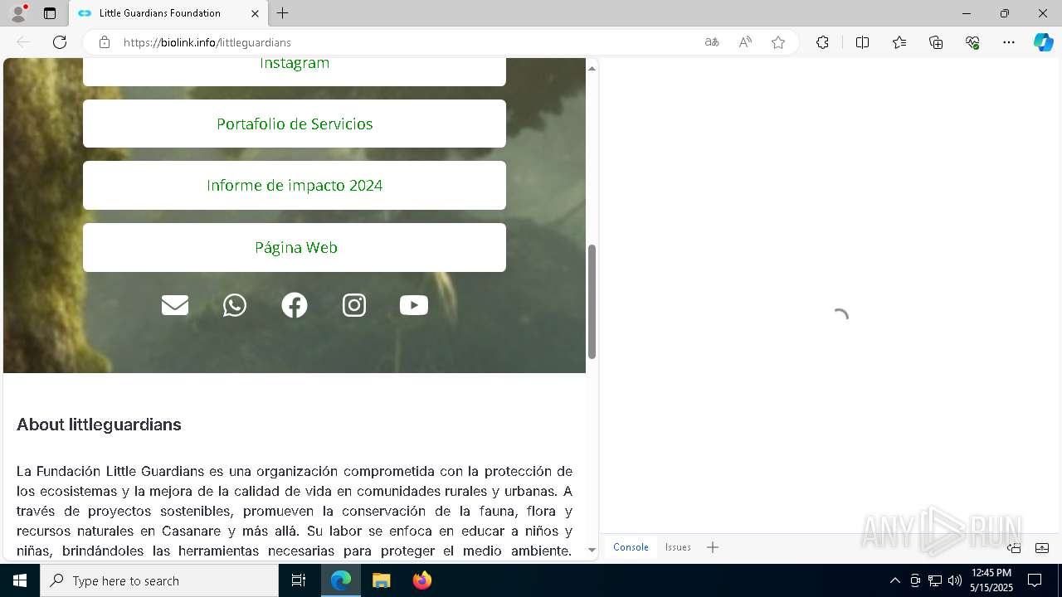Activate Read aloud icon
The image size is (1062, 597).
coord(745,42)
